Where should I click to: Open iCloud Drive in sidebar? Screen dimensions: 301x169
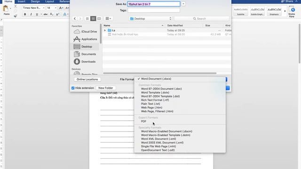point(86,31)
